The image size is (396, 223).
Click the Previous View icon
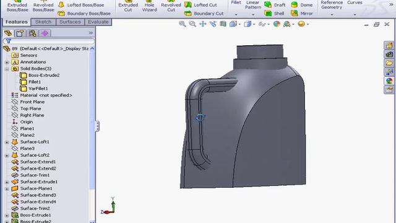213,24
